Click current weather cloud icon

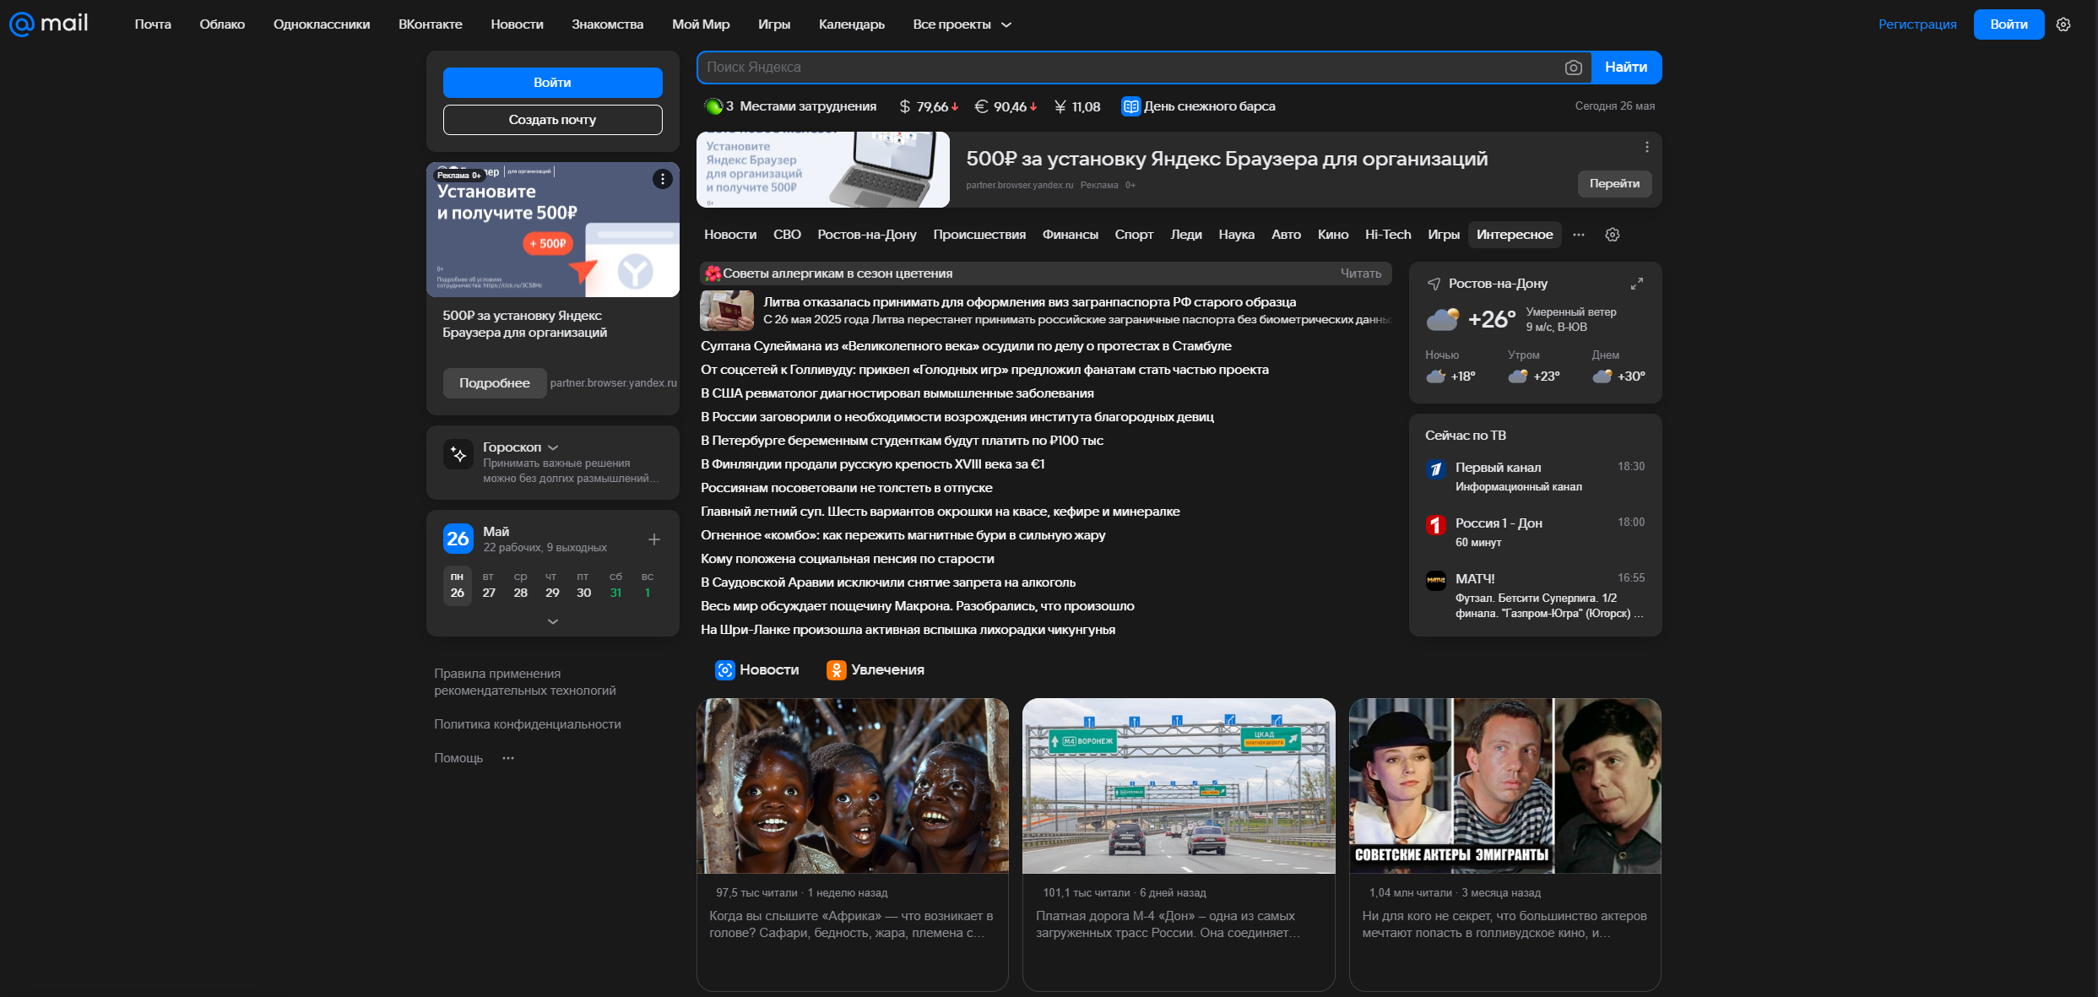pos(1443,320)
